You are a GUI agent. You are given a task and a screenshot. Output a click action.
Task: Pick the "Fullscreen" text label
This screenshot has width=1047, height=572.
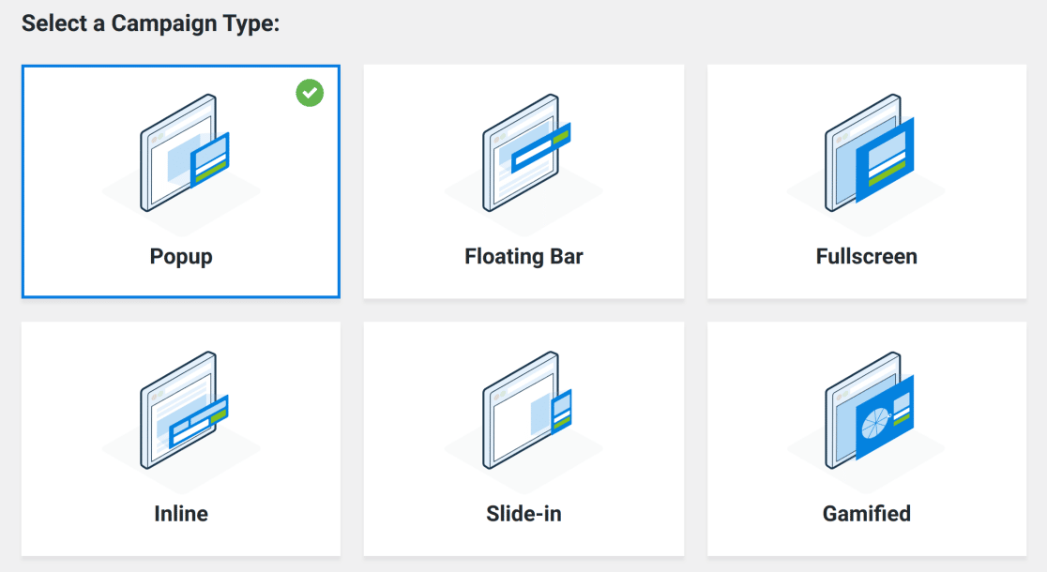click(x=867, y=256)
